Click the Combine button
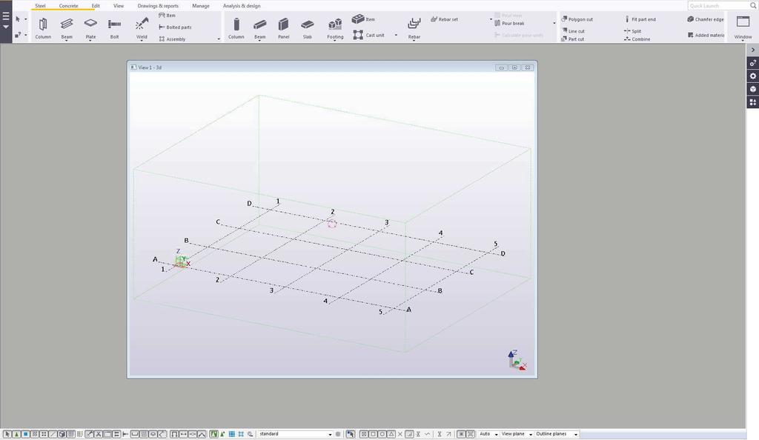This screenshot has width=759, height=440. [x=637, y=39]
